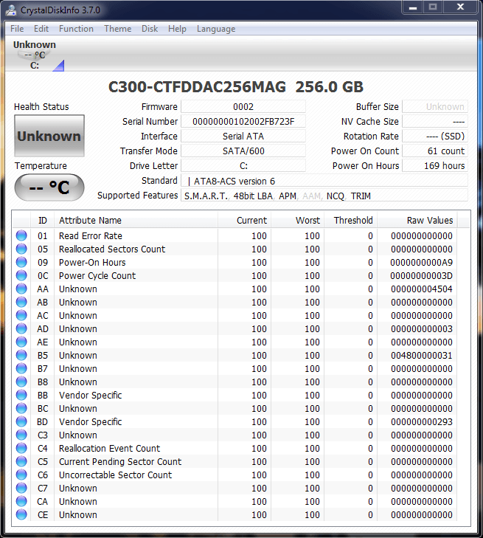The image size is (483, 538).
Task: Click raw value 000000000293
Action: 421,421
